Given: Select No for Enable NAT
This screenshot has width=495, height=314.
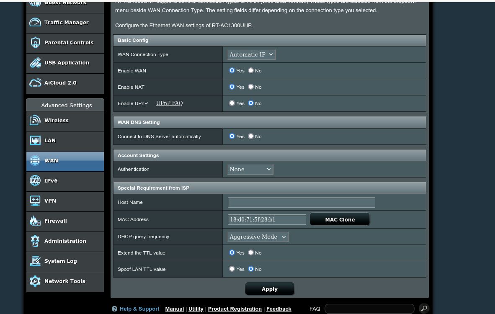Looking at the screenshot, I should point(251,87).
